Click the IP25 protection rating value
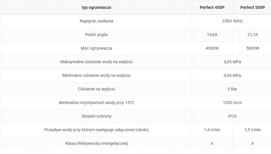This screenshot has height=154, width=271. 232,116
